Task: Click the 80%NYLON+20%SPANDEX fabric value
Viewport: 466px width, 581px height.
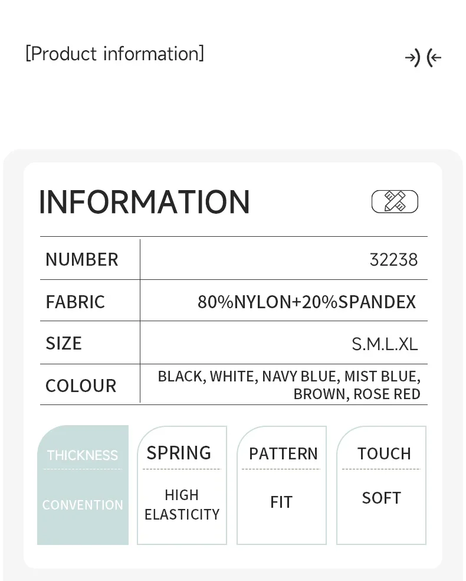Action: (x=307, y=302)
